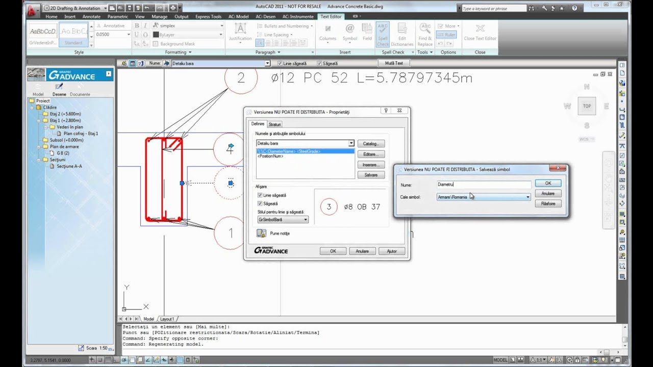The width and height of the screenshot is (653, 367).
Task: Switch to the Straturi tab in Proprietăți
Action: coord(274,124)
